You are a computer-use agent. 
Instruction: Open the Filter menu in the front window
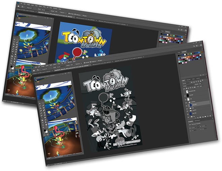tap(59, 64)
